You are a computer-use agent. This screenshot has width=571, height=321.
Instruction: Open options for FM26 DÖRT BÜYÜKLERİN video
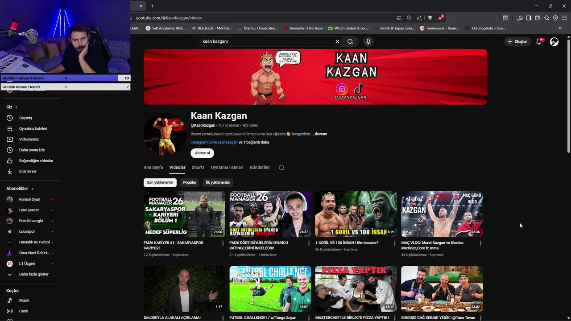(x=309, y=243)
